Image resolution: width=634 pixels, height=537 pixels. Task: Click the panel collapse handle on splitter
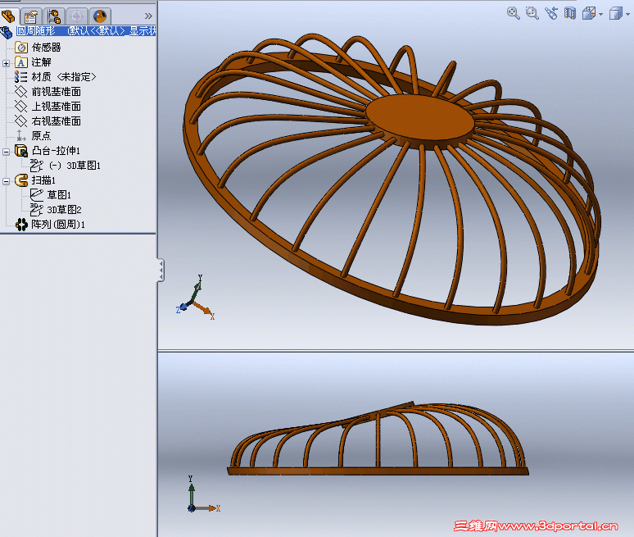click(161, 270)
